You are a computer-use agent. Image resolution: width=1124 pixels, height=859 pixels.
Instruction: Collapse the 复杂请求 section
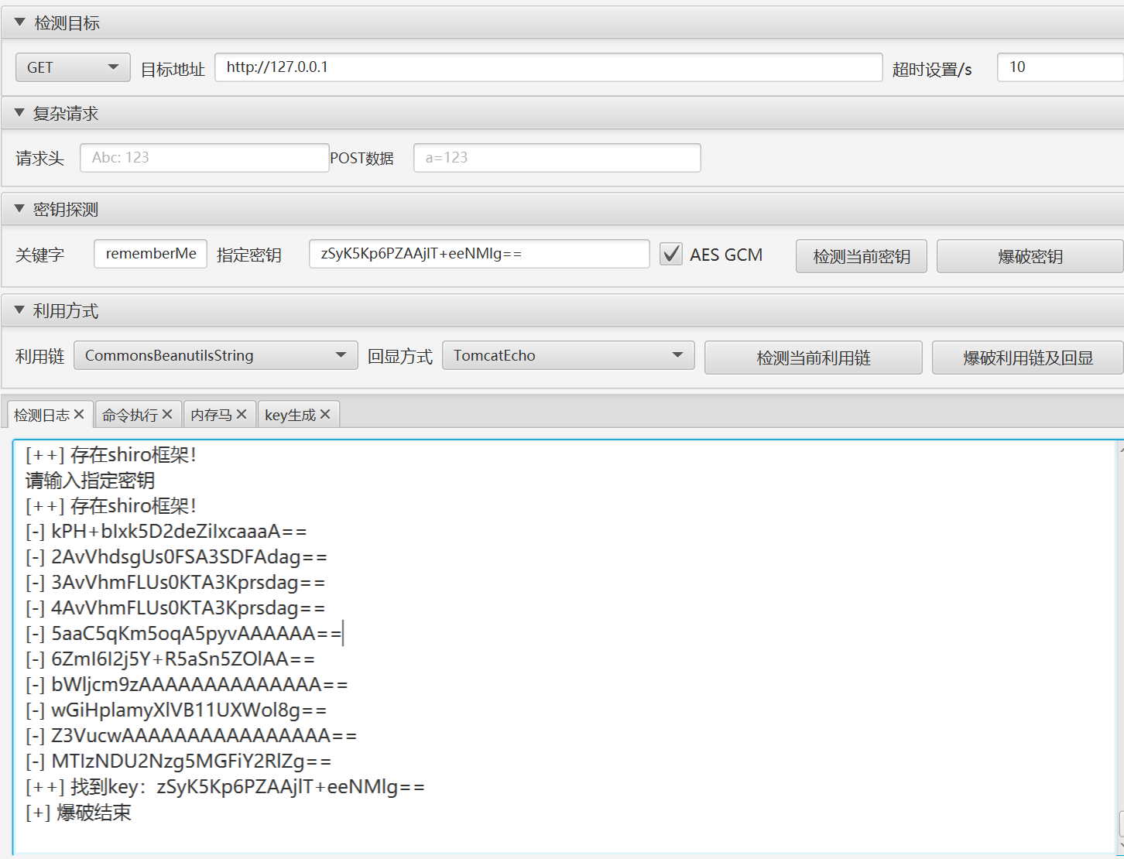pyautogui.click(x=20, y=113)
